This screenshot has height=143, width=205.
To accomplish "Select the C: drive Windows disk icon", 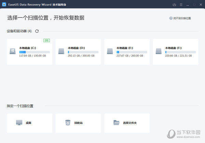I will [13, 51].
